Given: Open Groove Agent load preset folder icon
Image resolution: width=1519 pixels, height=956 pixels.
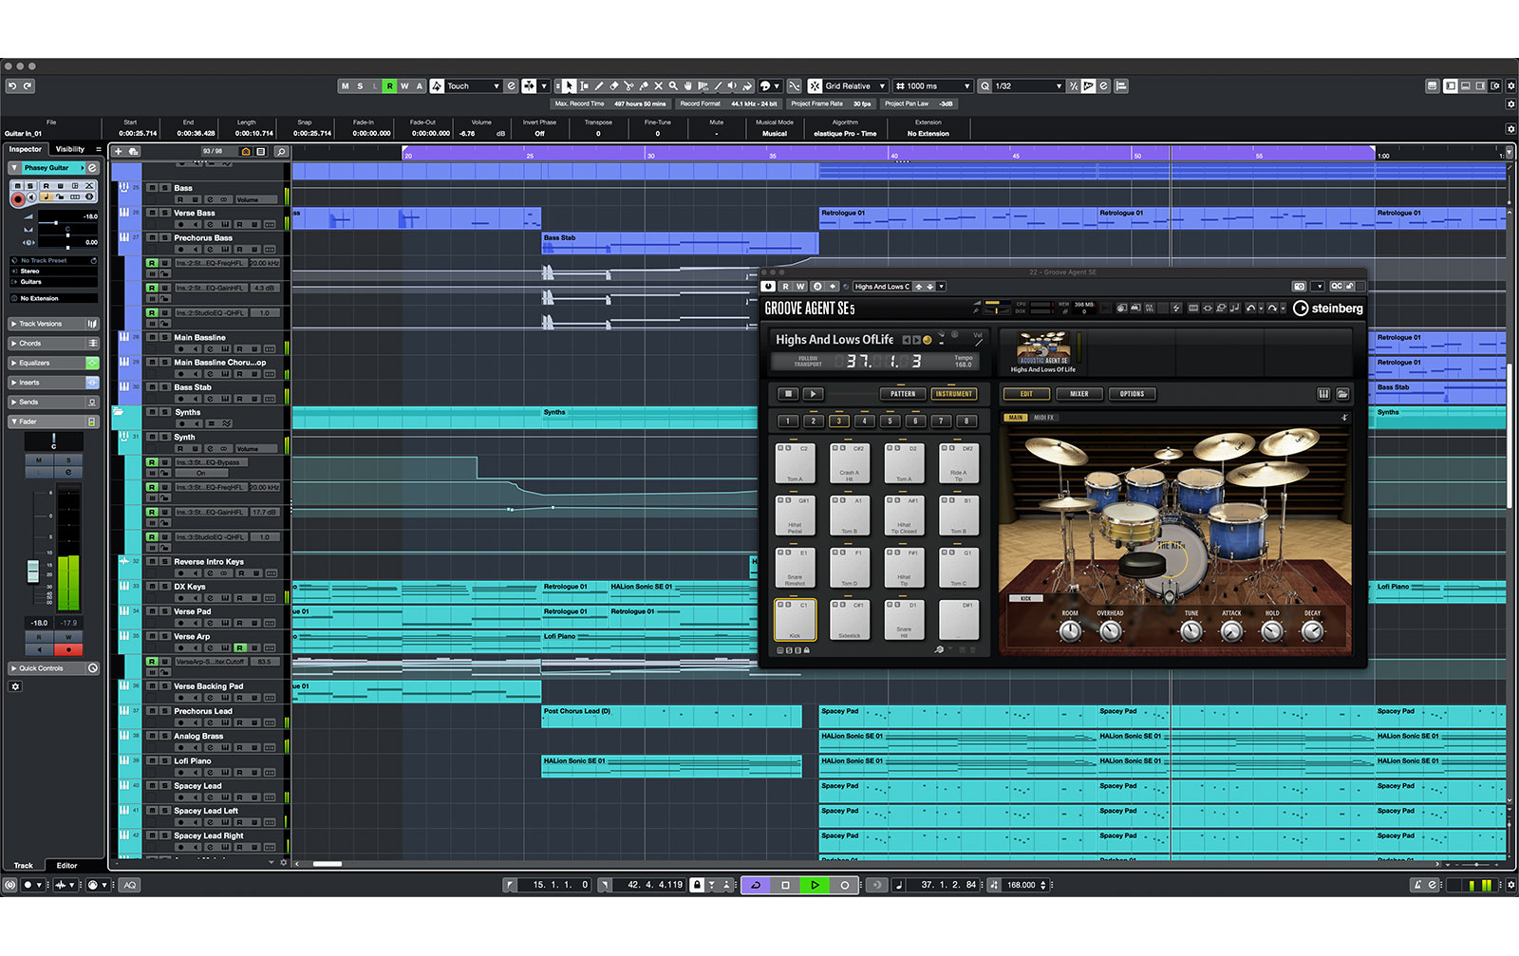Looking at the screenshot, I should [x=1342, y=394].
